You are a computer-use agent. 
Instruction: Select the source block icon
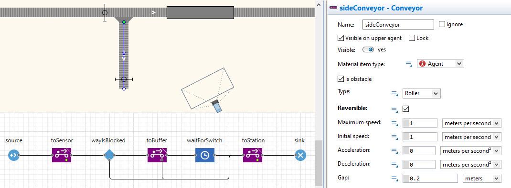[x=14, y=155]
